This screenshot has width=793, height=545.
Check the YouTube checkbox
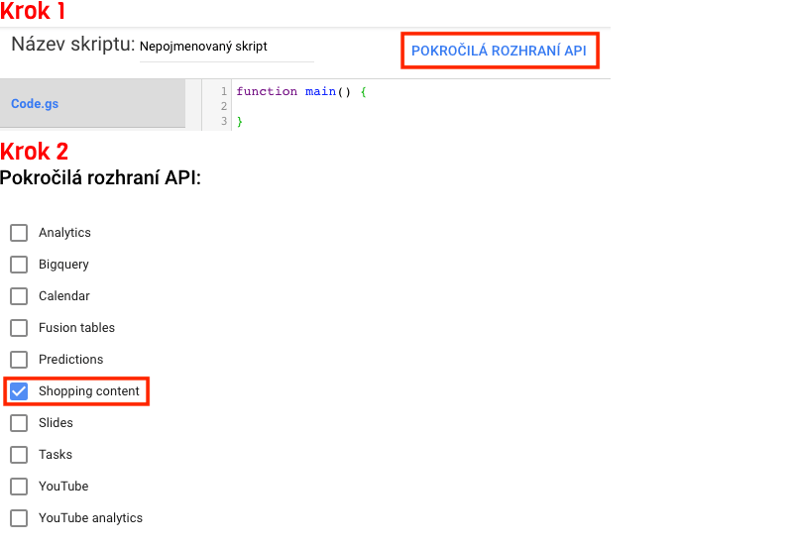click(19, 487)
